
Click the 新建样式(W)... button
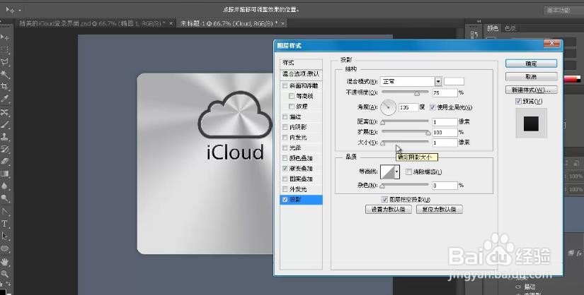tap(531, 90)
